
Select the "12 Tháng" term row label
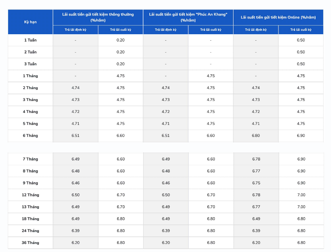pyautogui.click(x=30, y=195)
